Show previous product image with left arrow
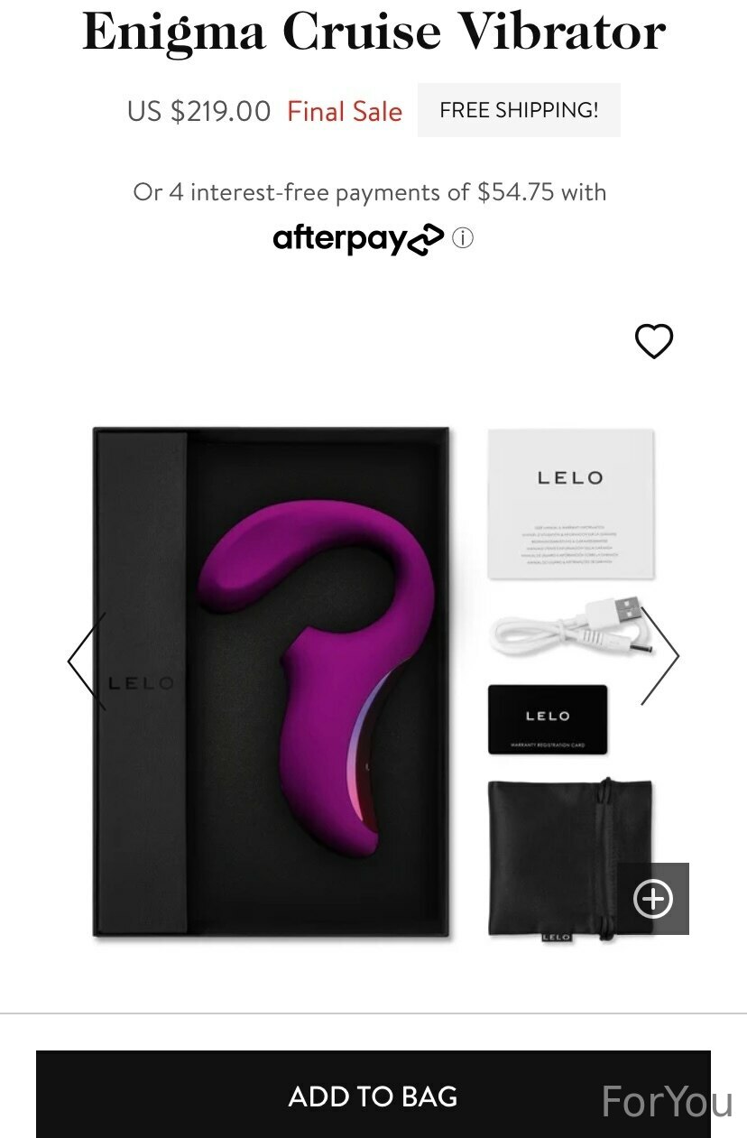747x1138 pixels. 88,662
